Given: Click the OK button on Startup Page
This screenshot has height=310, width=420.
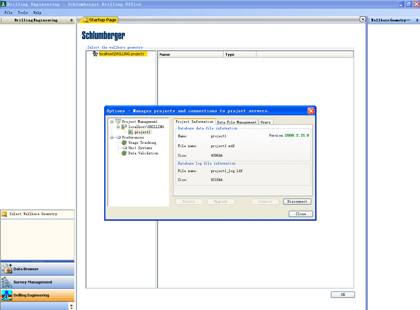Looking at the screenshot, I should (343, 295).
